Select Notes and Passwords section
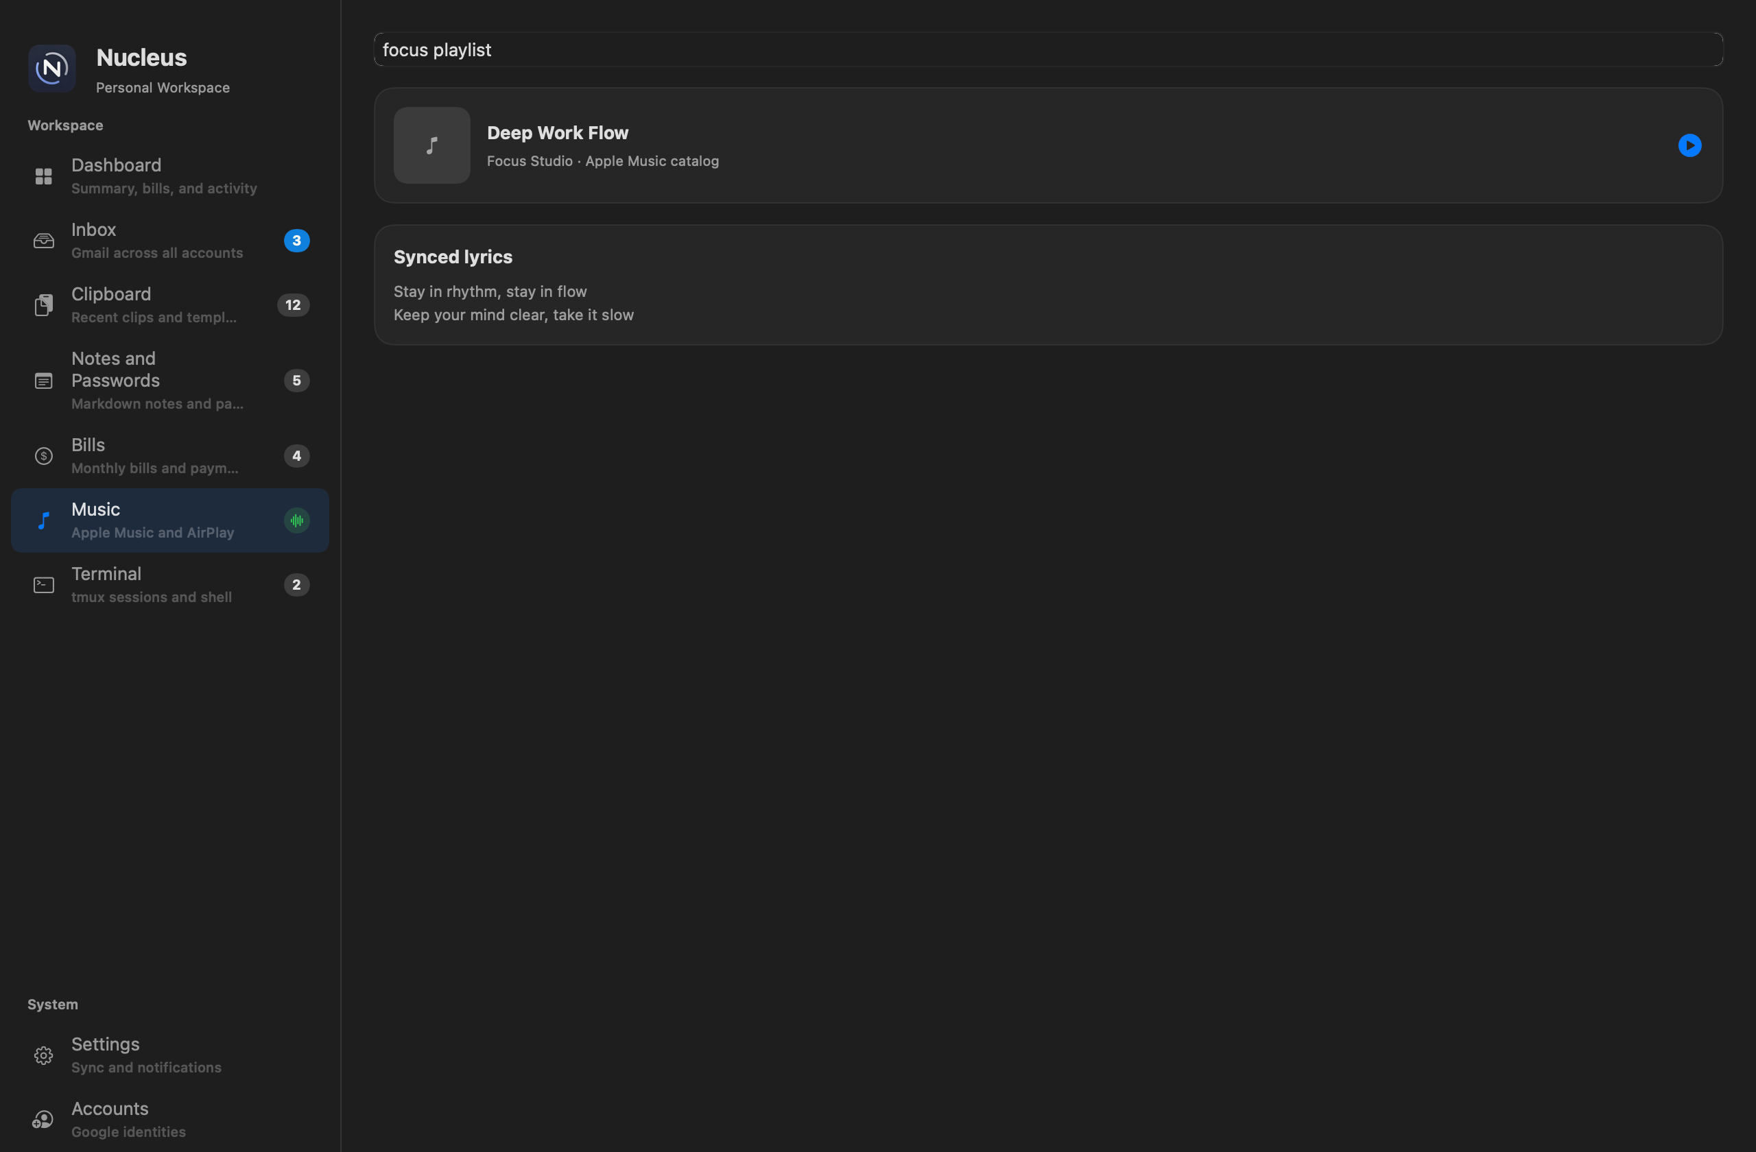 point(169,381)
